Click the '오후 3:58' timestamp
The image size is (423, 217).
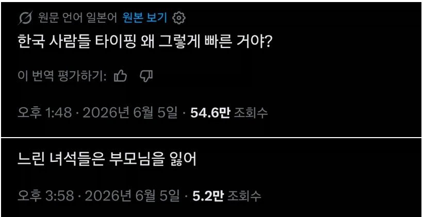(46, 196)
